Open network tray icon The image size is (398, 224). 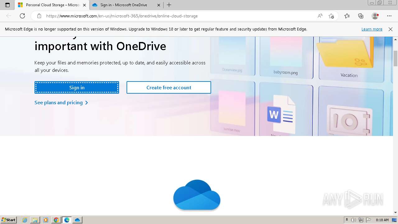click(x=361, y=220)
